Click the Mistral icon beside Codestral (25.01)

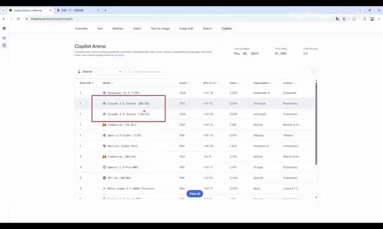[104, 125]
